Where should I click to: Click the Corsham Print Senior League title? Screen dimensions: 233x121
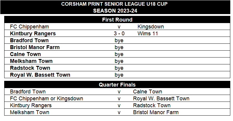[114, 4]
